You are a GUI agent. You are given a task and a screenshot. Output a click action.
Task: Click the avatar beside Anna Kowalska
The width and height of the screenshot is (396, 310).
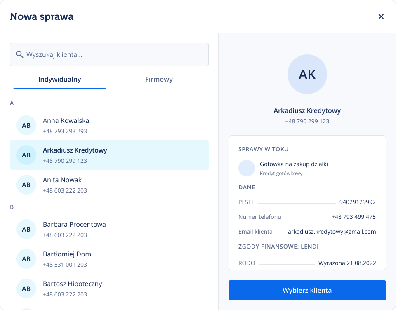pyautogui.click(x=26, y=125)
